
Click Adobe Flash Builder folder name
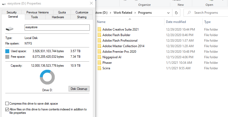(117, 35)
